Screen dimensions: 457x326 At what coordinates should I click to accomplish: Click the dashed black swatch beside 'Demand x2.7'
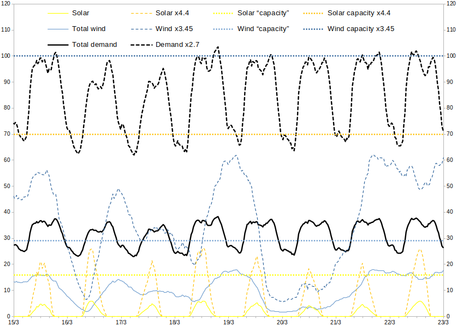(x=145, y=44)
